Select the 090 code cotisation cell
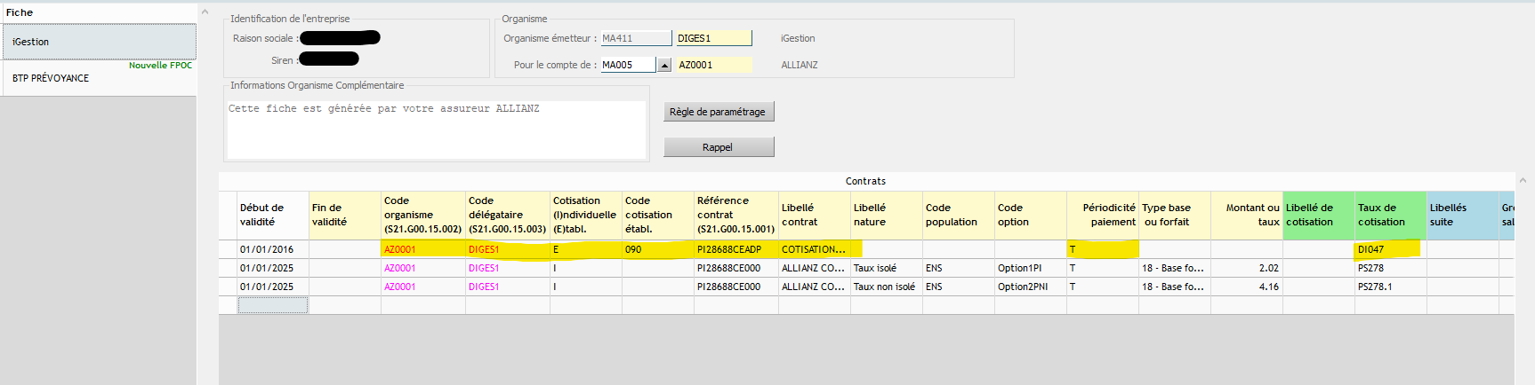Screen dimensions: 1535x385 click(x=658, y=249)
